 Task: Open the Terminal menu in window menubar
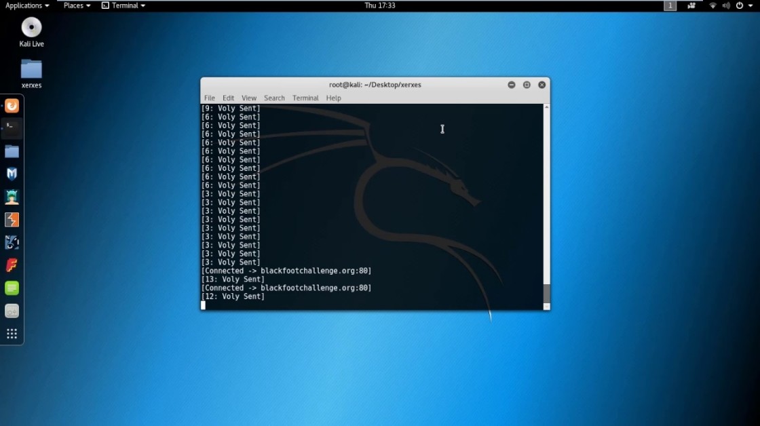pyautogui.click(x=305, y=98)
